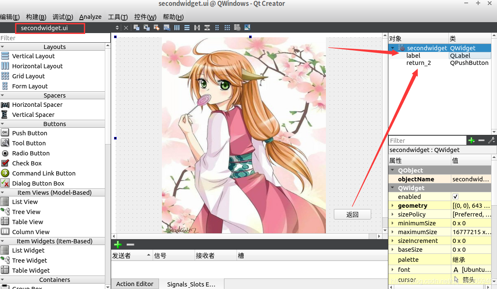Switch to Edit Tab Order mode icon
The width and height of the screenshot is (497, 289).
[167, 28]
